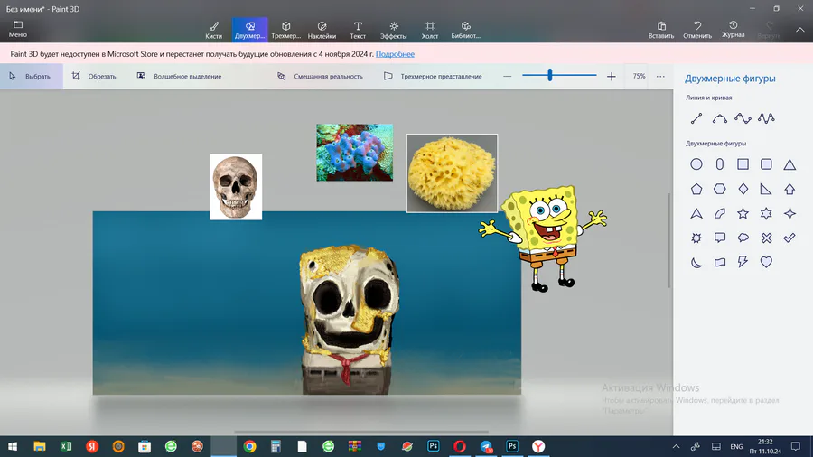The height and width of the screenshot is (457, 813).
Task: Choose the arrowhead shape
Action: [696, 213]
